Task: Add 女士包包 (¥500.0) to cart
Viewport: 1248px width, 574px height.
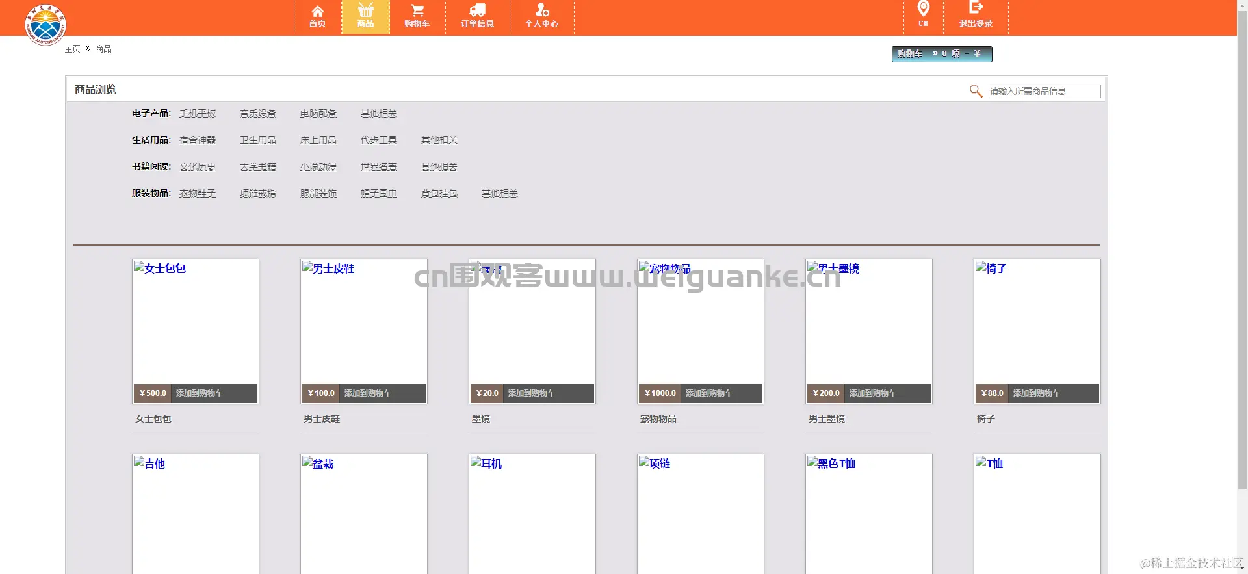Action: coord(200,393)
